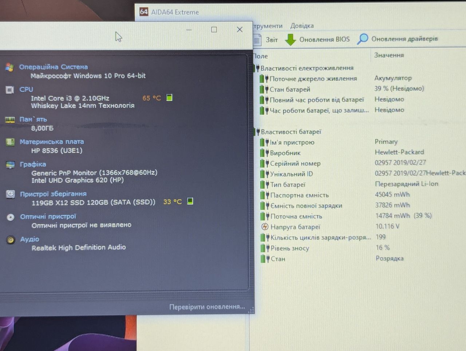Maximize the Speccy window
Screen dimensions: 466x351
click(x=214, y=30)
